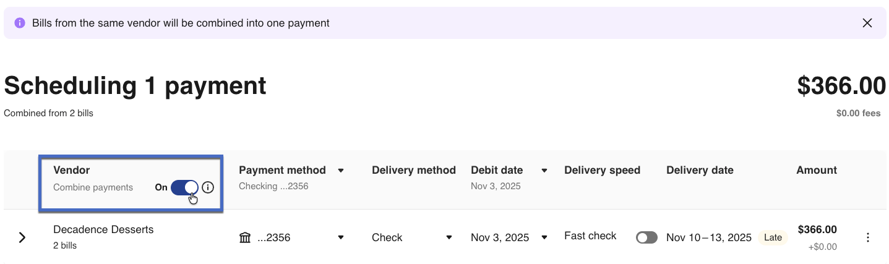Click the $366.00 row amount

point(817,230)
